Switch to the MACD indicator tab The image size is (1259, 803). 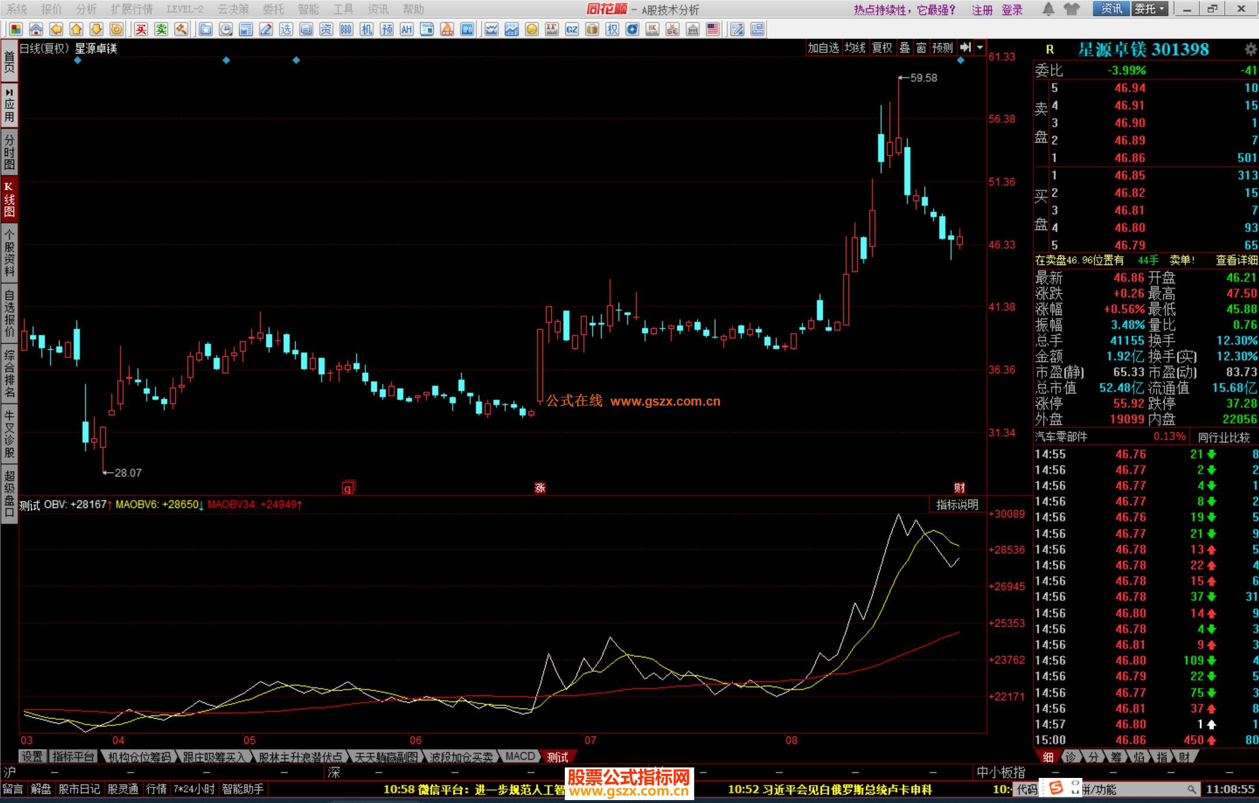click(x=520, y=756)
